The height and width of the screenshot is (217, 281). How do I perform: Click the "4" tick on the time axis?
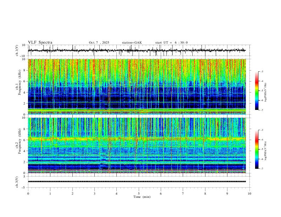coord(116,194)
